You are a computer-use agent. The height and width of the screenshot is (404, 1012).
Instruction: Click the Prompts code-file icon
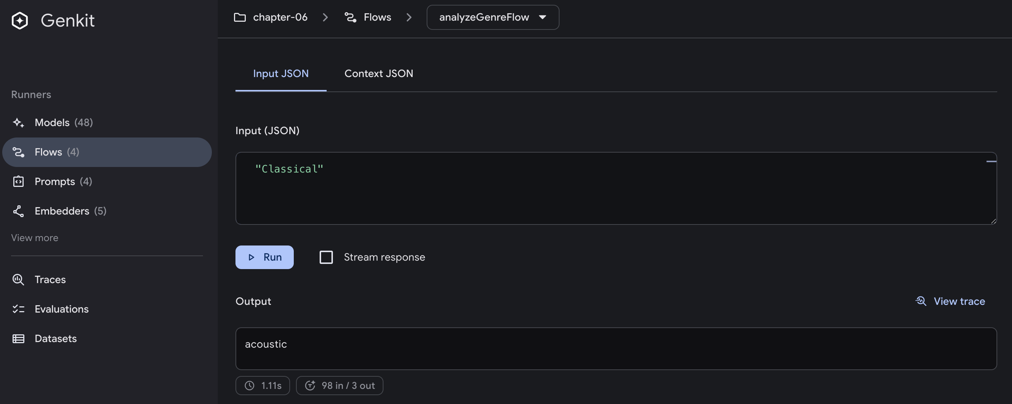18,182
